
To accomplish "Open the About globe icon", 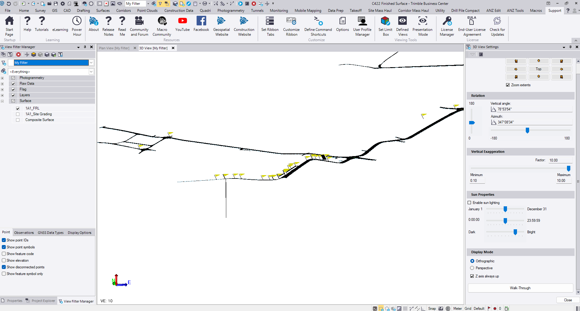I will (x=94, y=24).
